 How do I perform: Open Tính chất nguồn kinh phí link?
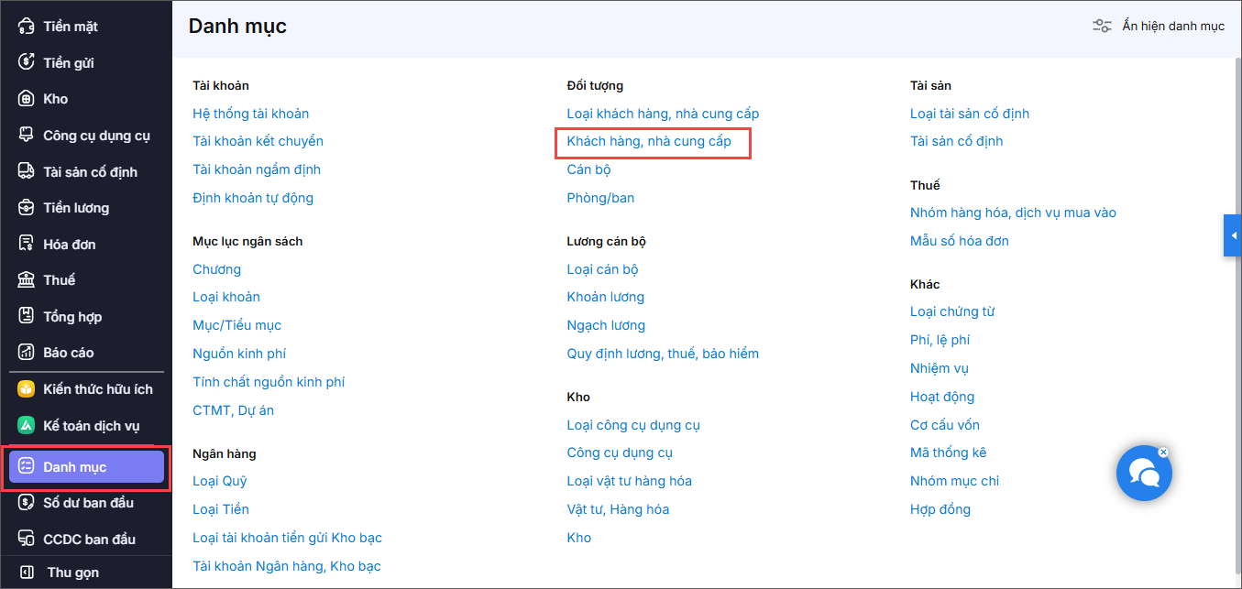[269, 382]
